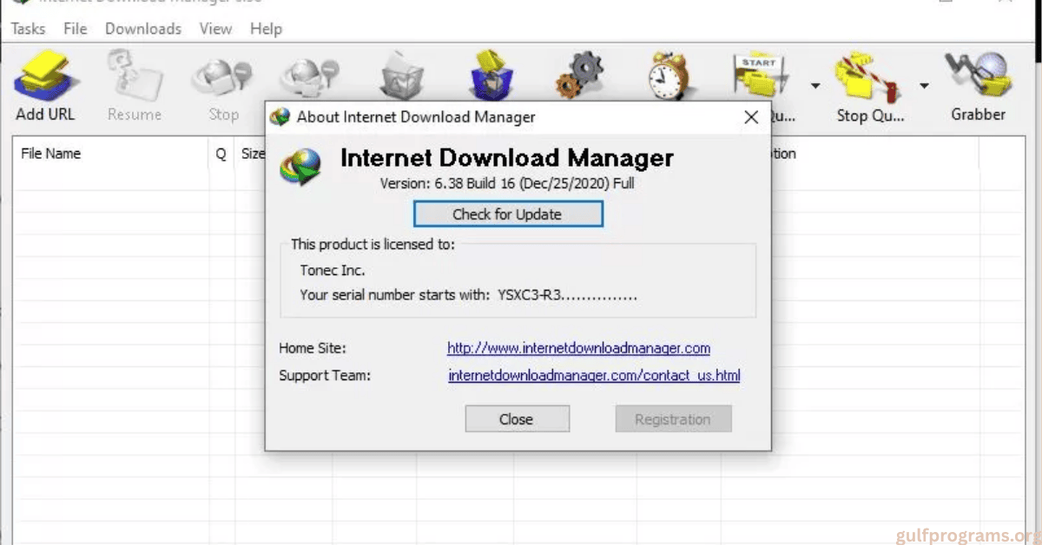The height and width of the screenshot is (545, 1042).
Task: Expand the Start Queue dropdown arrow
Action: 815,86
